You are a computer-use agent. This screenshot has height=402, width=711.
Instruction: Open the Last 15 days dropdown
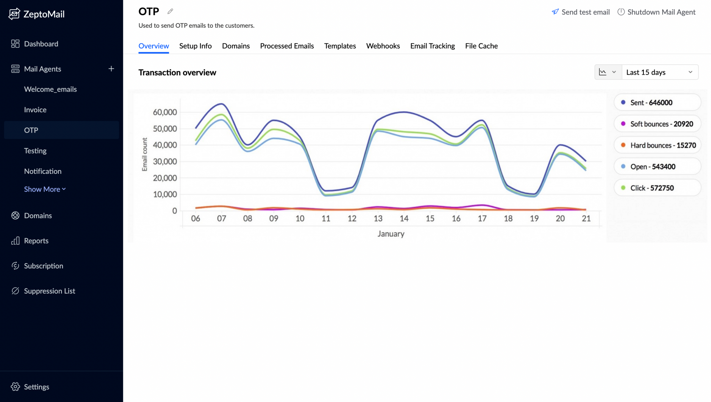point(659,72)
